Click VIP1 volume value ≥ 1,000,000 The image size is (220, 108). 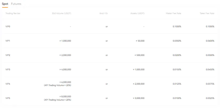[x=65, y=41]
